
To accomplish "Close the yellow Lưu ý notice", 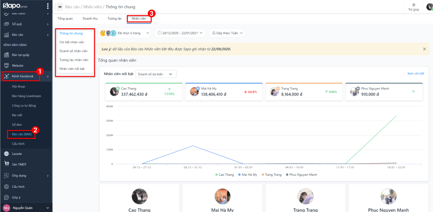I will [x=424, y=49].
